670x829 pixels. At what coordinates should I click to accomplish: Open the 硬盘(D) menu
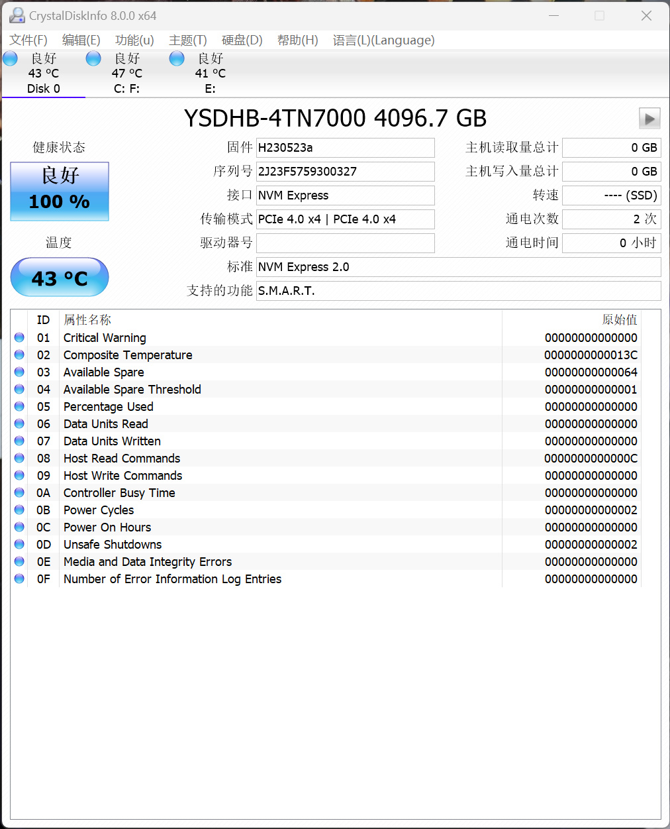click(242, 40)
